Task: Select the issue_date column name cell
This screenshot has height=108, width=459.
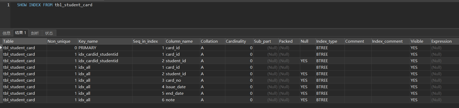Action: pyautogui.click(x=183, y=87)
